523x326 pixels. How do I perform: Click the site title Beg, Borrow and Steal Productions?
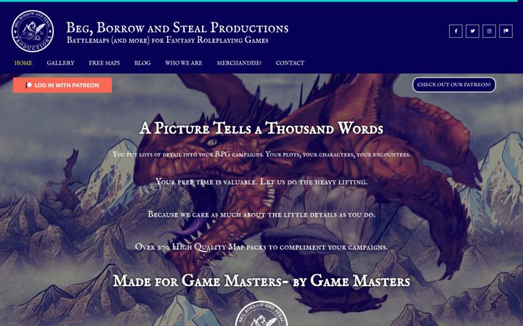(x=177, y=28)
